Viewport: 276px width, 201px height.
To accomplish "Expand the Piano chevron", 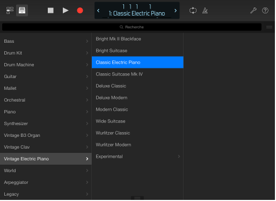I will tap(87, 112).
